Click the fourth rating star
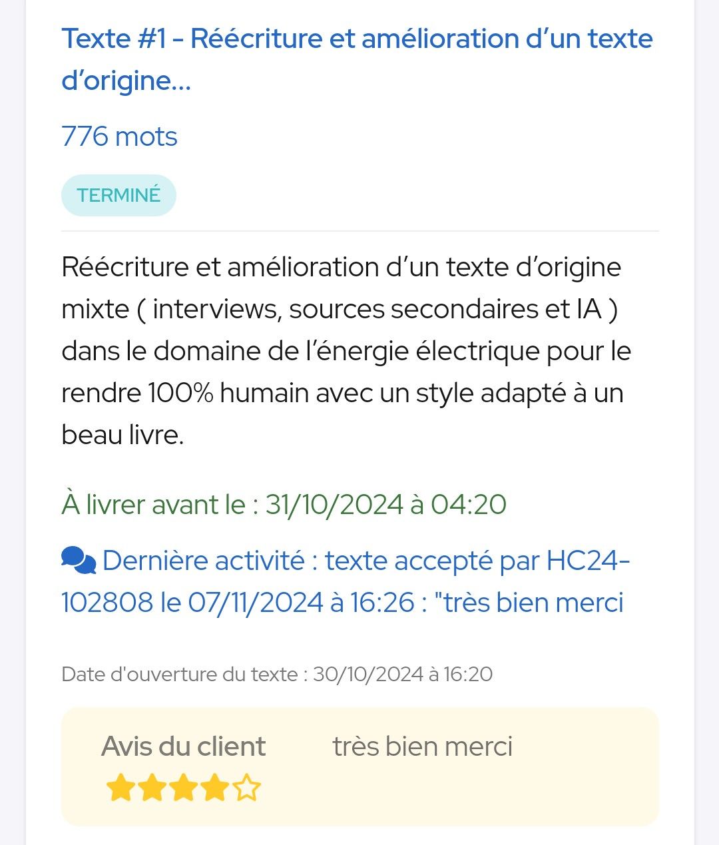 pos(215,788)
